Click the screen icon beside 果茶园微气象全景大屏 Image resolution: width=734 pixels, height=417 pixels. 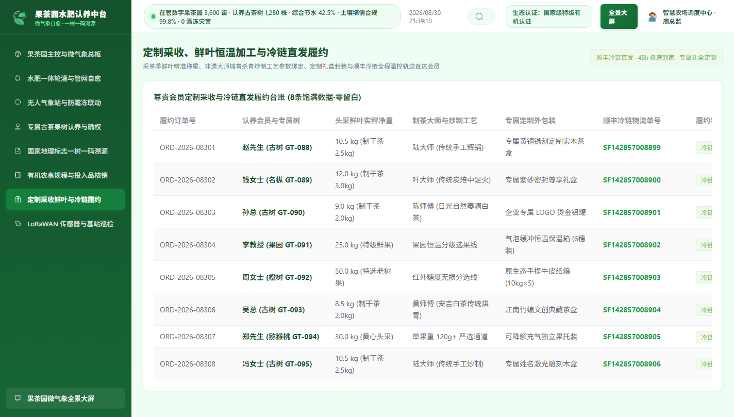click(x=18, y=398)
